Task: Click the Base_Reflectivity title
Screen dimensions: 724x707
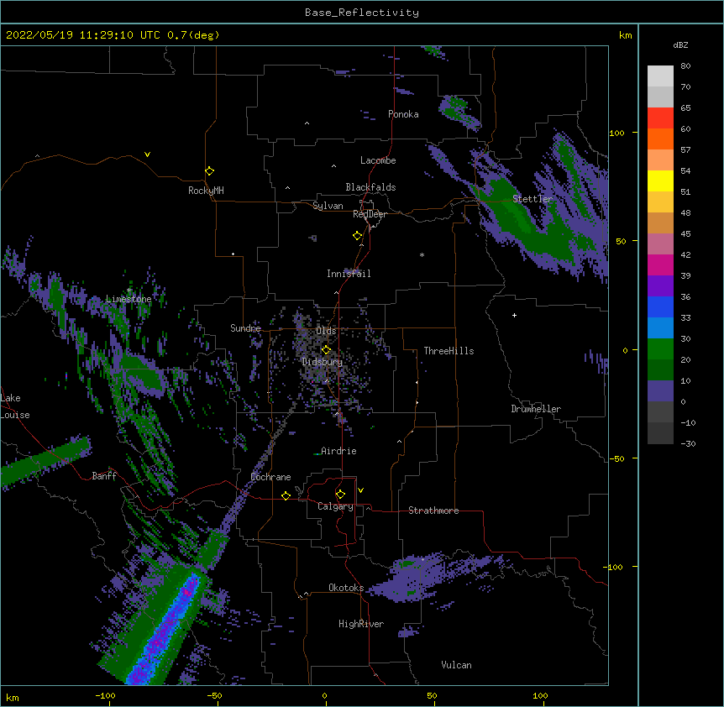Action: coord(362,13)
